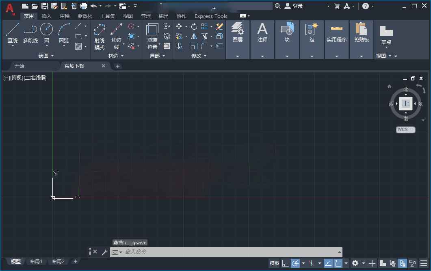This screenshot has height=271, width=431.
Task: Switch to the 布局1 layout tab
Action: pos(36,261)
